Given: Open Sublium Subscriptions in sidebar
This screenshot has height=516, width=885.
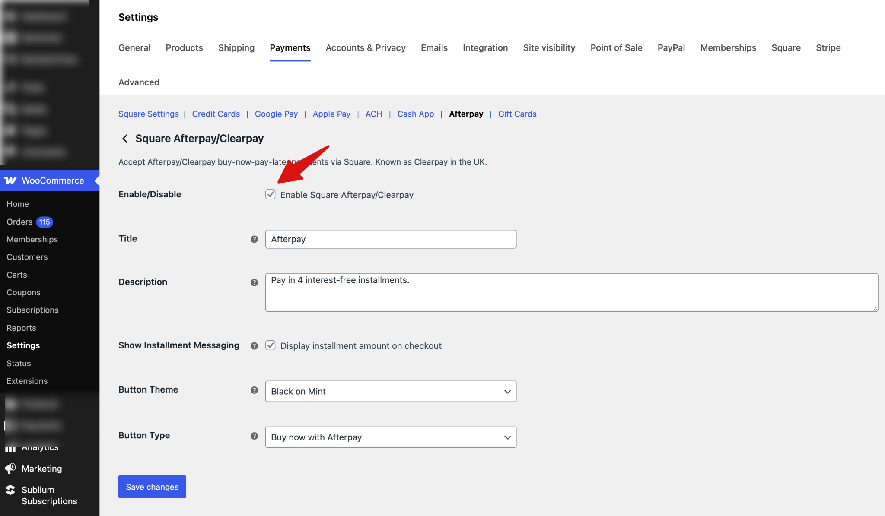Looking at the screenshot, I should (x=49, y=495).
